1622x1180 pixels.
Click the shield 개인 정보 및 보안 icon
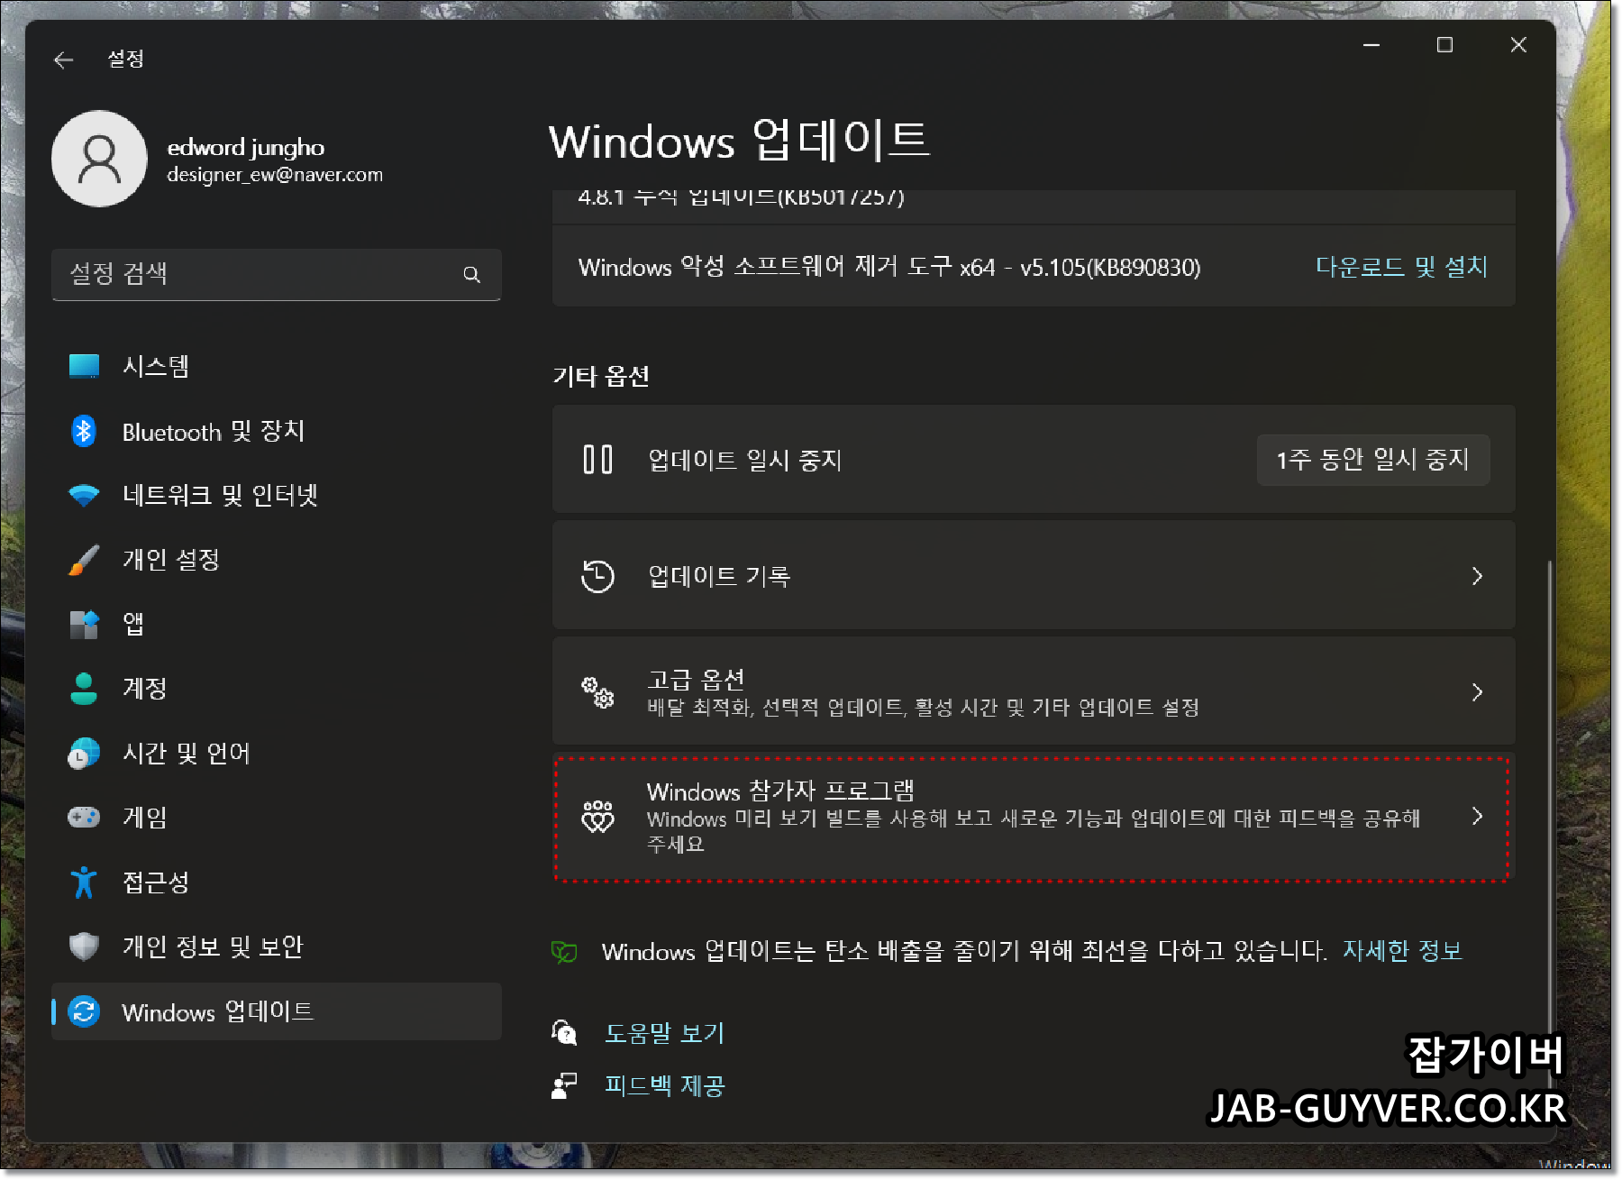click(x=84, y=947)
